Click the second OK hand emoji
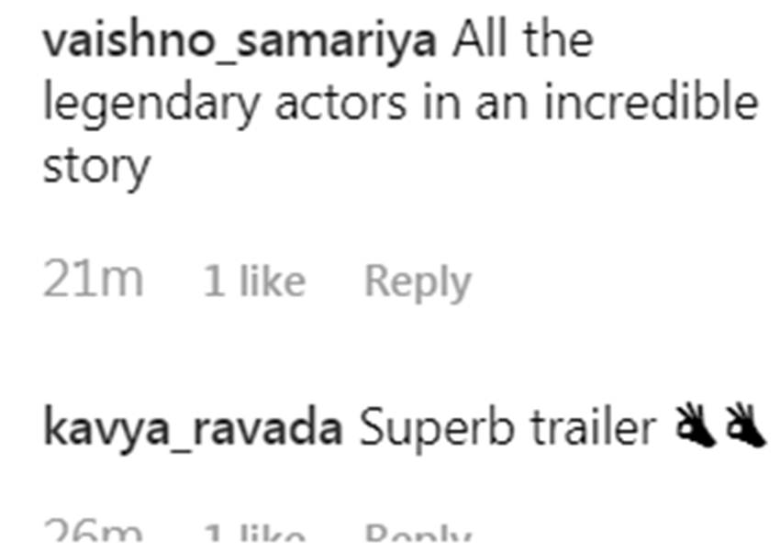Viewport: 780px width, 551px height. 744,428
